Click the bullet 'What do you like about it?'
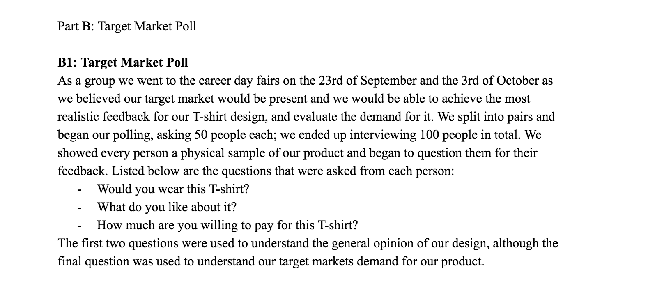This screenshot has width=648, height=286. point(167,207)
